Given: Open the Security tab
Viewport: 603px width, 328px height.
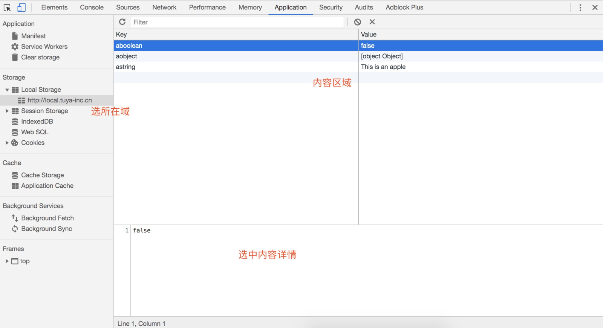Looking at the screenshot, I should [x=331, y=8].
